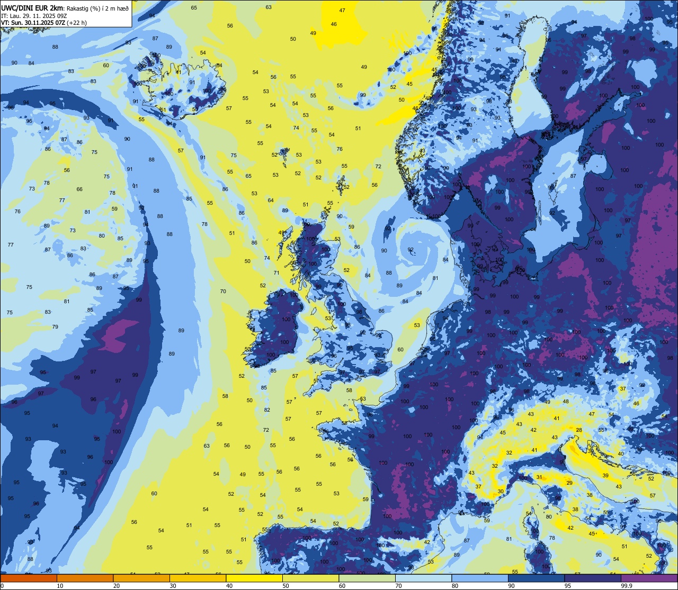678x590 pixels.
Task: Click the 90–95 dark blue legend swatch
Action: pyautogui.click(x=536, y=578)
